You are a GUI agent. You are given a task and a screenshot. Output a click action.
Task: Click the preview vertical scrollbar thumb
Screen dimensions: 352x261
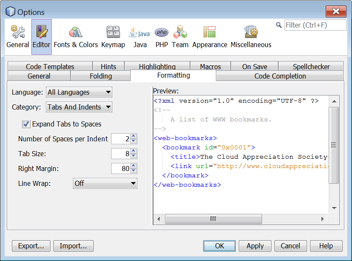point(334,145)
